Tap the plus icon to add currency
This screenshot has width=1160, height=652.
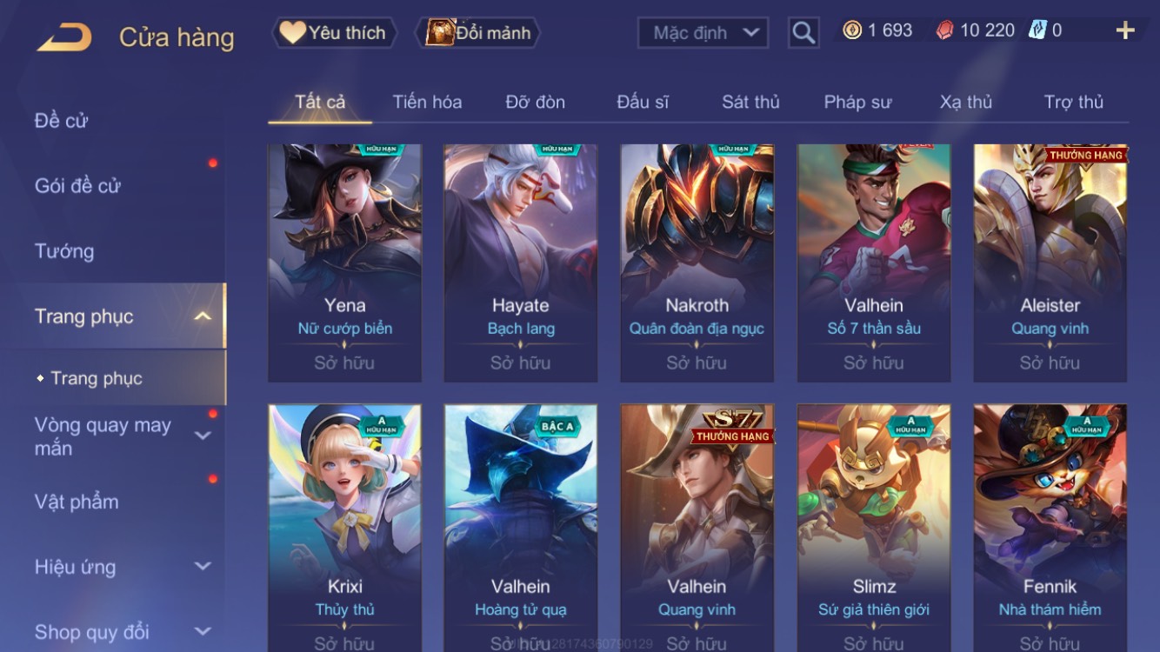[x=1125, y=30]
